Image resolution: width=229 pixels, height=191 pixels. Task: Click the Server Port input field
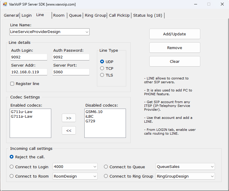click(x=71, y=72)
